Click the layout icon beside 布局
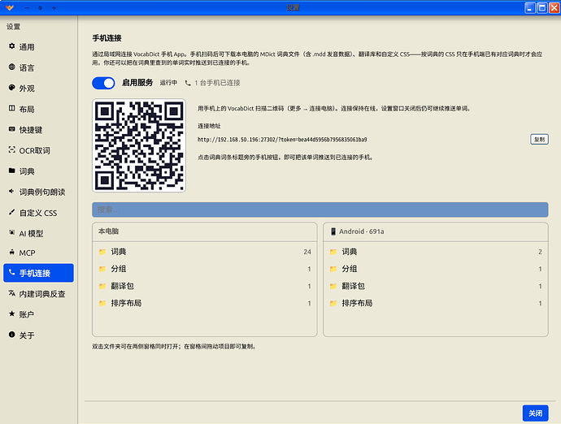The image size is (561, 424). coord(12,108)
